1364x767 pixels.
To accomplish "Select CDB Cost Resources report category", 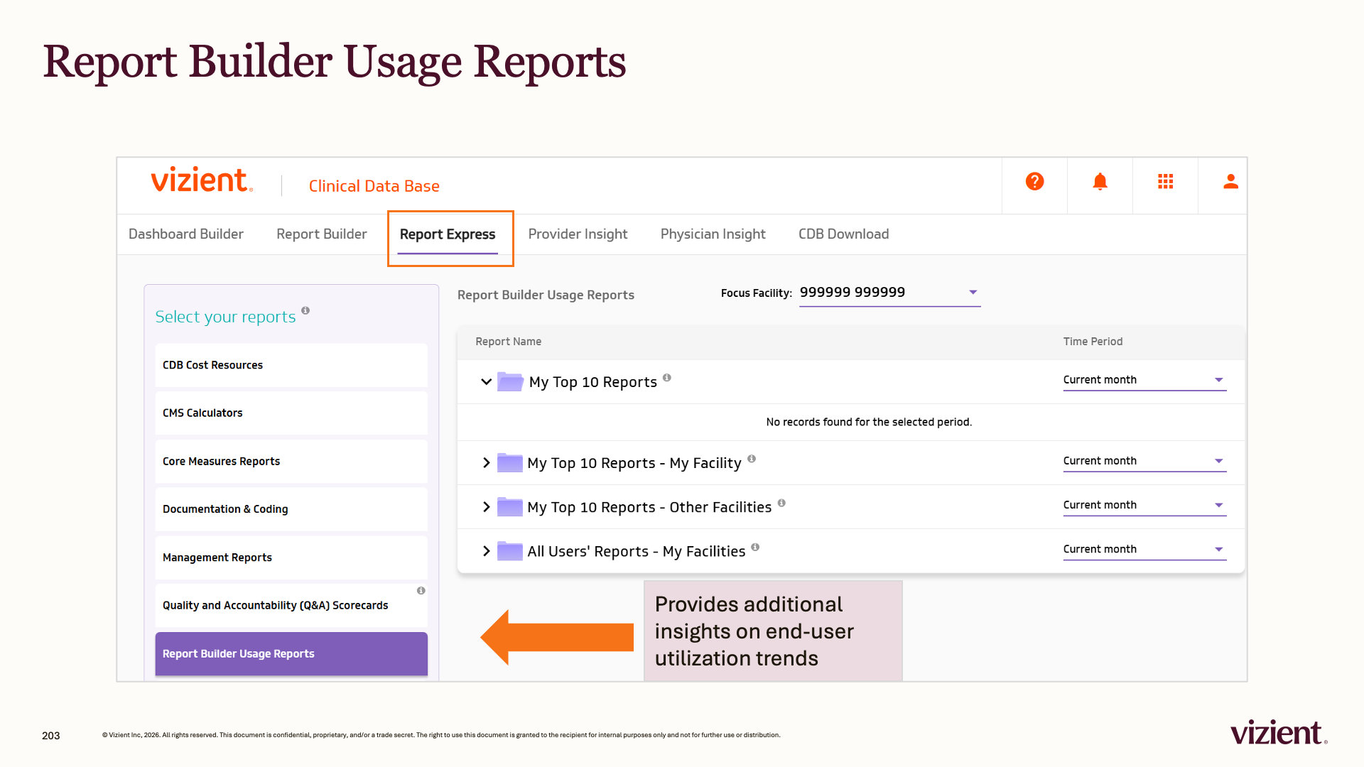I will [x=291, y=365].
